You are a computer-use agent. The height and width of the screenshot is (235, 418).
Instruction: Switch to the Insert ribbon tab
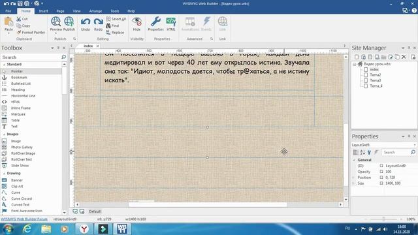point(44,11)
